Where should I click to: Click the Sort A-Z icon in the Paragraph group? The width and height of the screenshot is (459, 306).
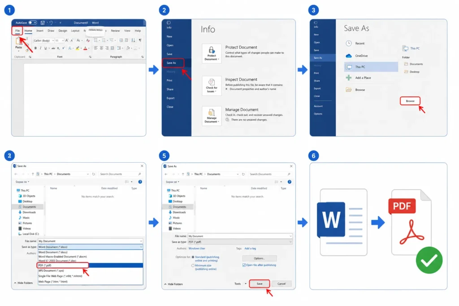(x=133, y=40)
